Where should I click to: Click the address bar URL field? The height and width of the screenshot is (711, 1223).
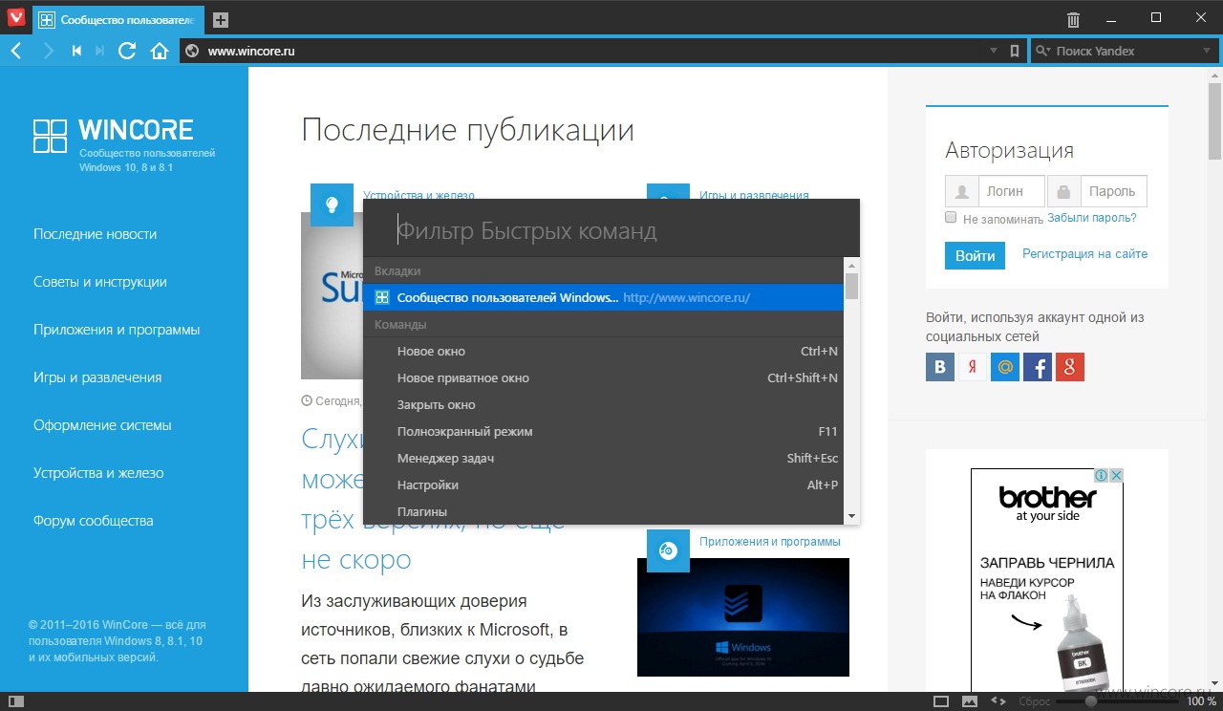coord(592,52)
